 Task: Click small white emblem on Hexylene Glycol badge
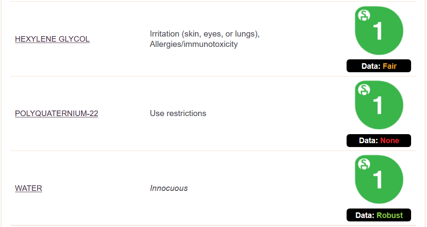364,15
